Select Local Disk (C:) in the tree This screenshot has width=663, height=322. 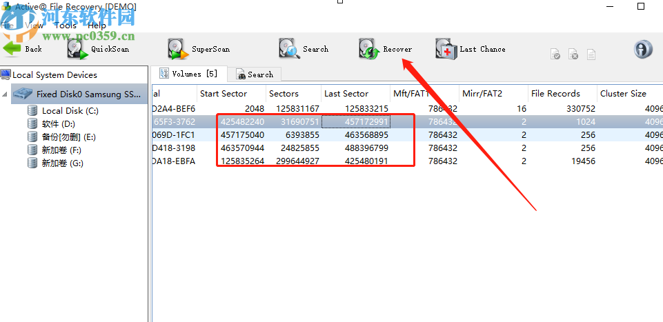(70, 111)
